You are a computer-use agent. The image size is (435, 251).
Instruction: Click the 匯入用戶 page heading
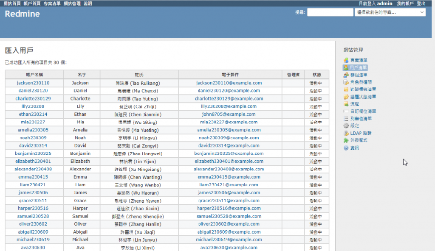[x=19, y=50]
